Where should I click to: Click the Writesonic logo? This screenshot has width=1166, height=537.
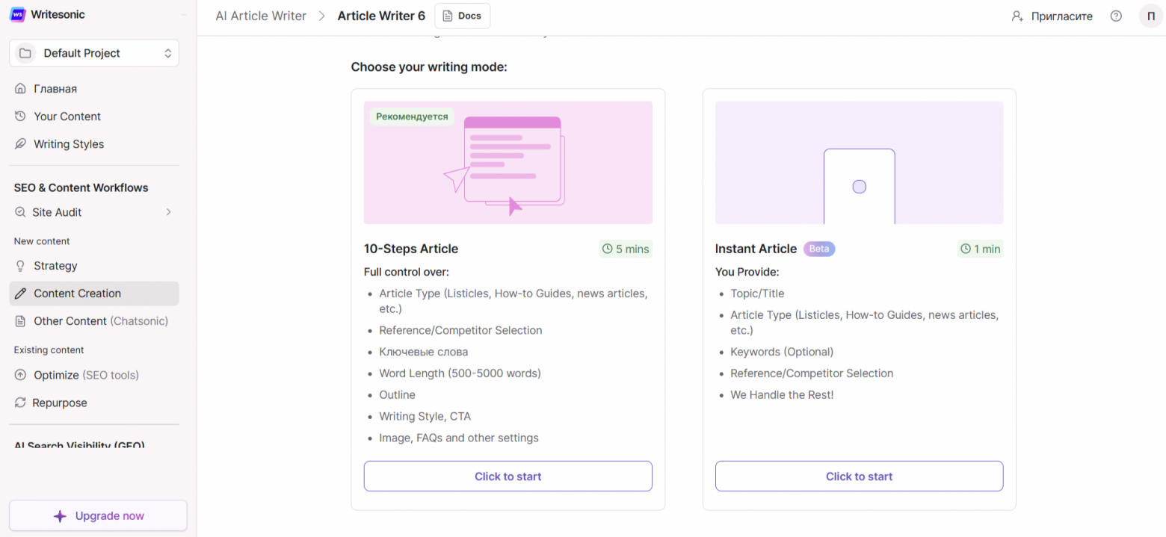(46, 14)
